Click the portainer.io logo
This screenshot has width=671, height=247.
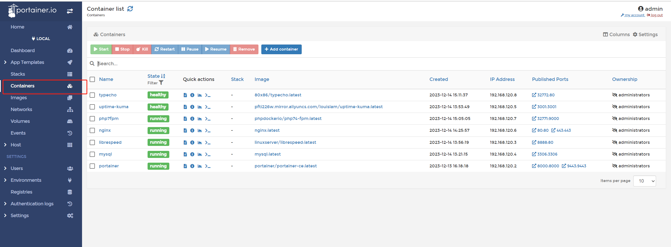(x=32, y=10)
